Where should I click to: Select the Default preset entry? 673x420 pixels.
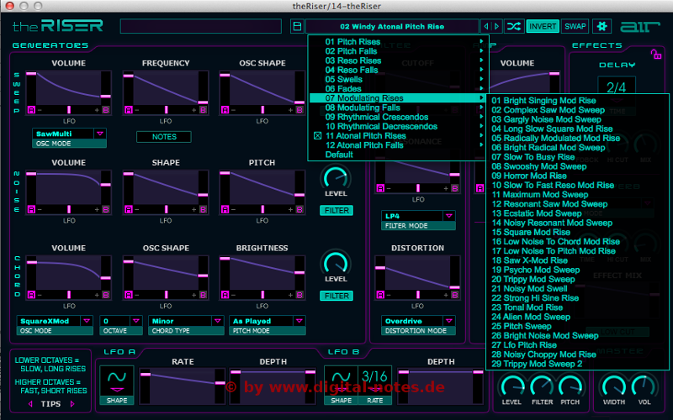tap(339, 155)
